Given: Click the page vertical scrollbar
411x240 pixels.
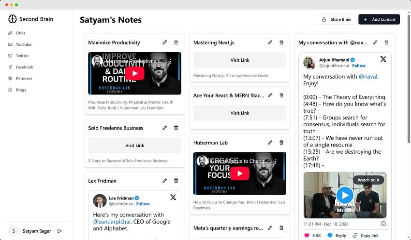Looking at the screenshot, I should click(x=409, y=79).
